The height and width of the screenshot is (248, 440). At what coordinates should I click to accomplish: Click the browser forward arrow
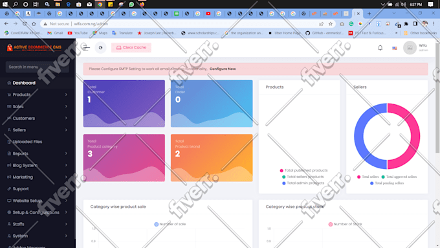tap(16, 24)
